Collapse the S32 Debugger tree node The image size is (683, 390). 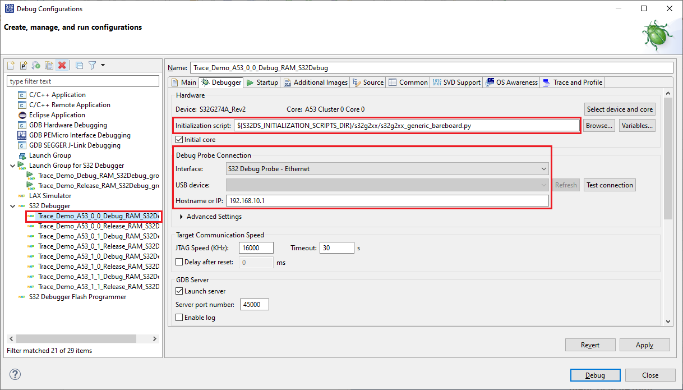point(12,205)
